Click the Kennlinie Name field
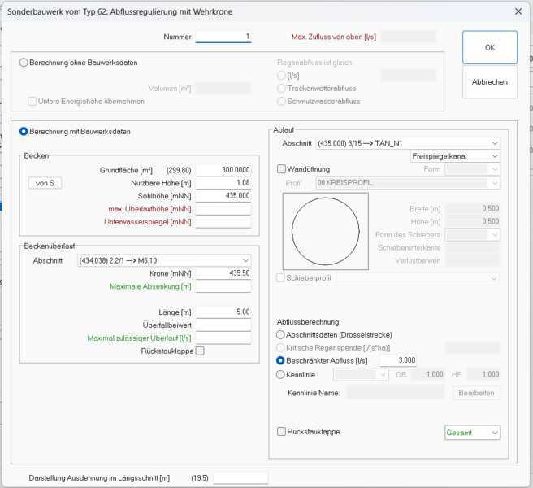Viewport: 533px width, 488px height. pyautogui.click(x=396, y=393)
